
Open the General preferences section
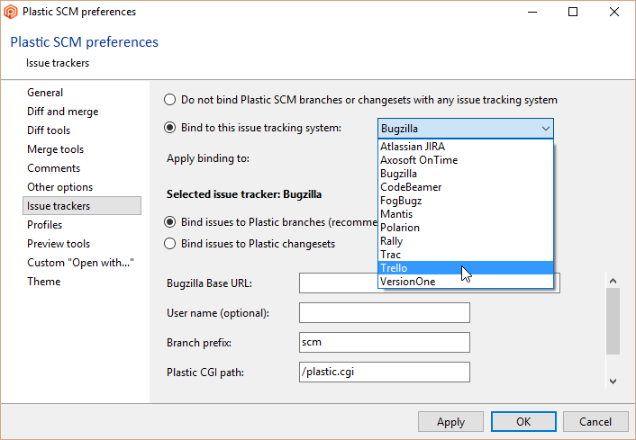[x=45, y=93]
